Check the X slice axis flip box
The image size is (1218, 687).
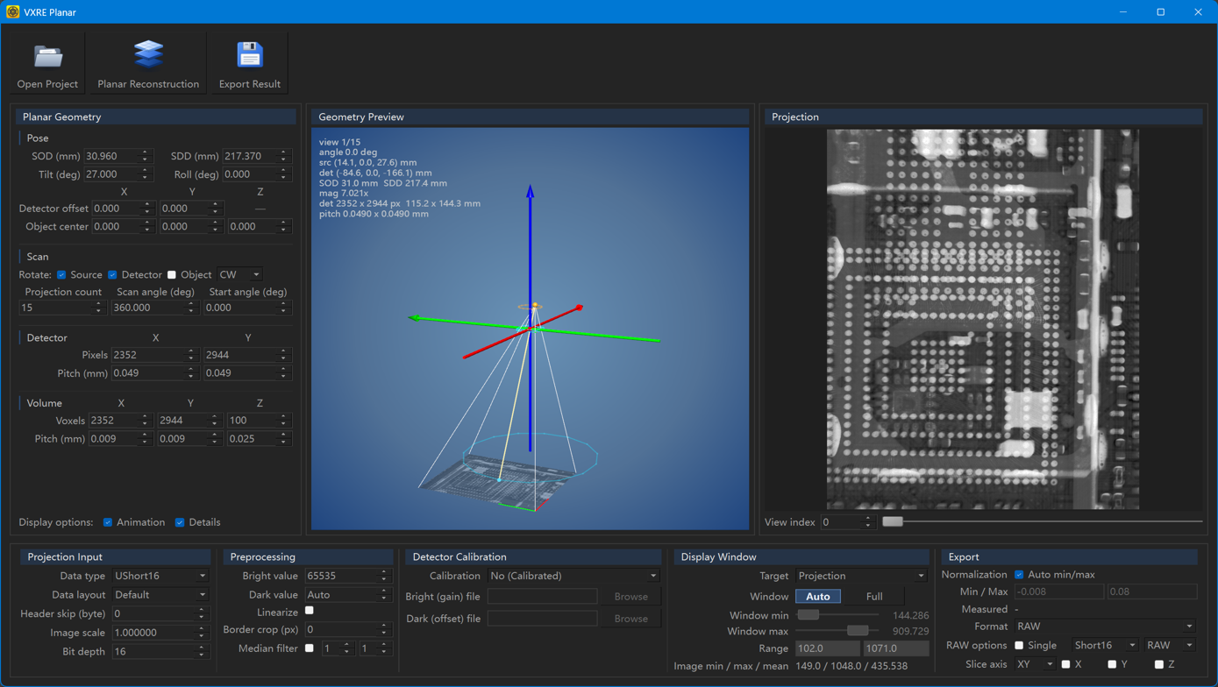pyautogui.click(x=1065, y=664)
